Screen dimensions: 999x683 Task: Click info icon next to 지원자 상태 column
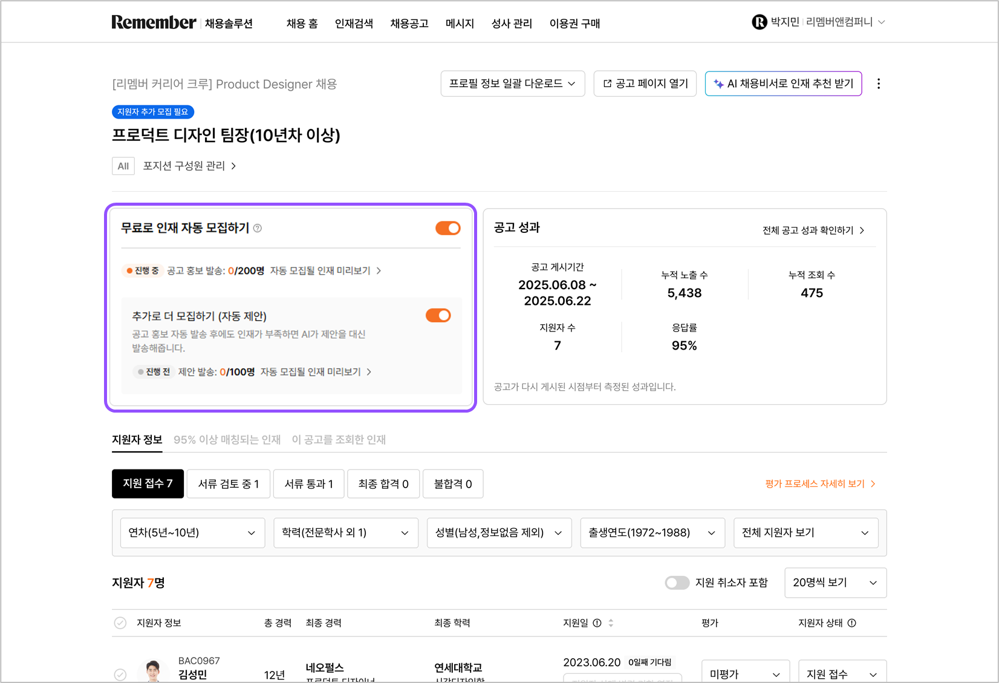[851, 623]
